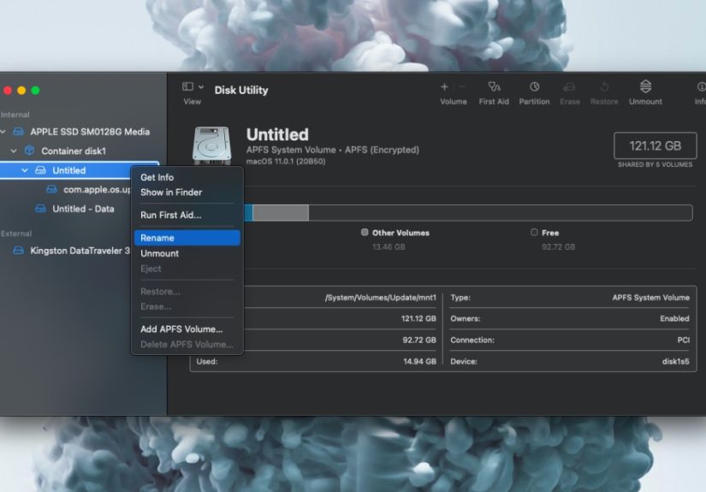Viewport: 706px width, 492px height.
Task: Click the 92.72 GB value under Free legend
Action: 558,246
